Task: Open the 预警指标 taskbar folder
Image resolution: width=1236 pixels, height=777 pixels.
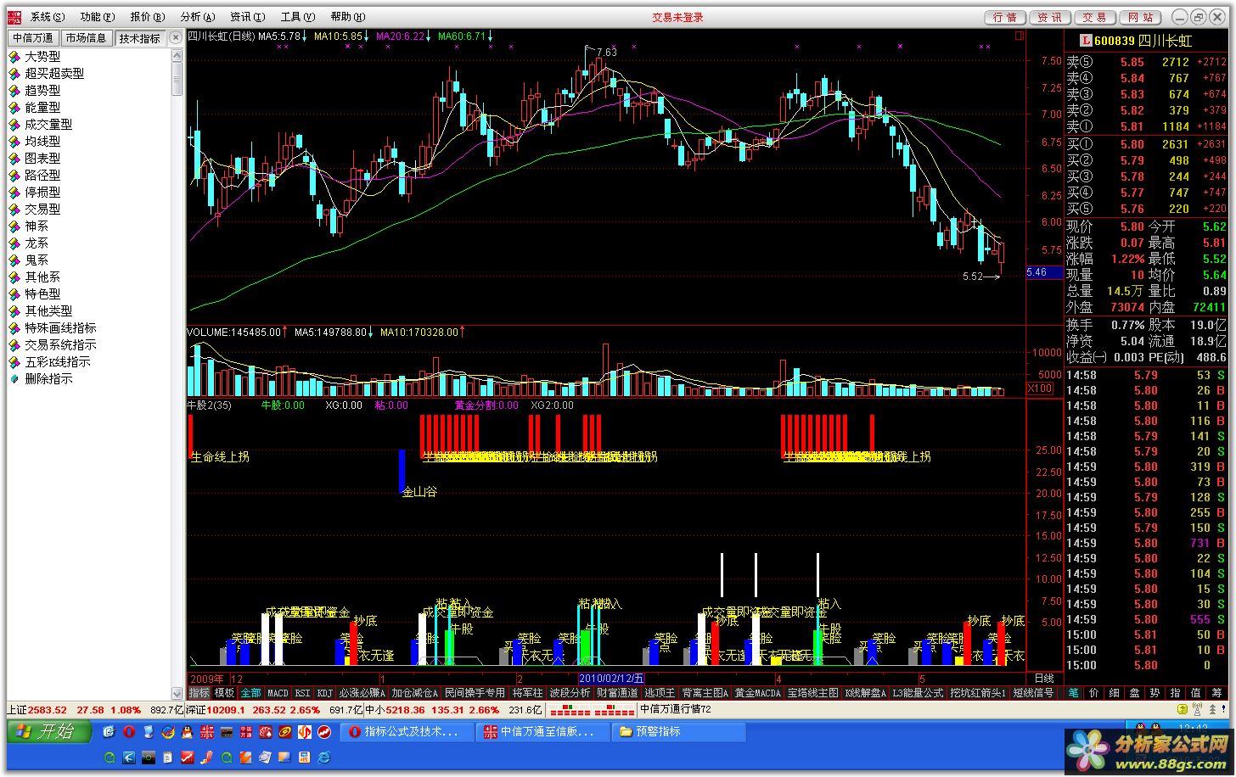Action: click(x=679, y=731)
